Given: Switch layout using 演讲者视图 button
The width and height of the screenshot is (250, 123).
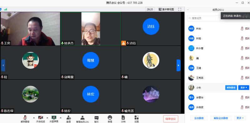Looking at the screenshot, I should pos(166,9).
